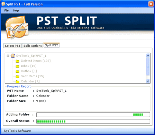
Task: Select Calendar [7] in the tree
Action: [x=30, y=81]
